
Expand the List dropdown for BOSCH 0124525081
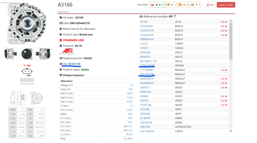pyautogui.click(x=224, y=26)
